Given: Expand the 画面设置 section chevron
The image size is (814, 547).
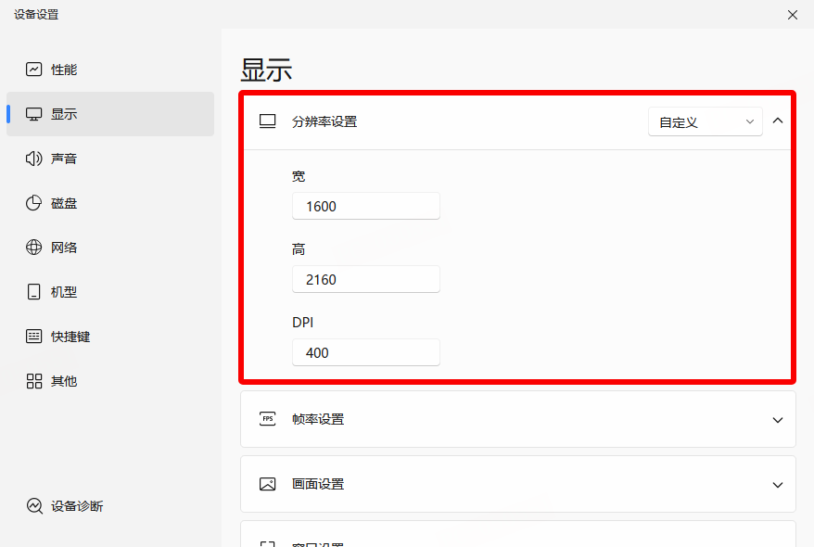Looking at the screenshot, I should 778,485.
